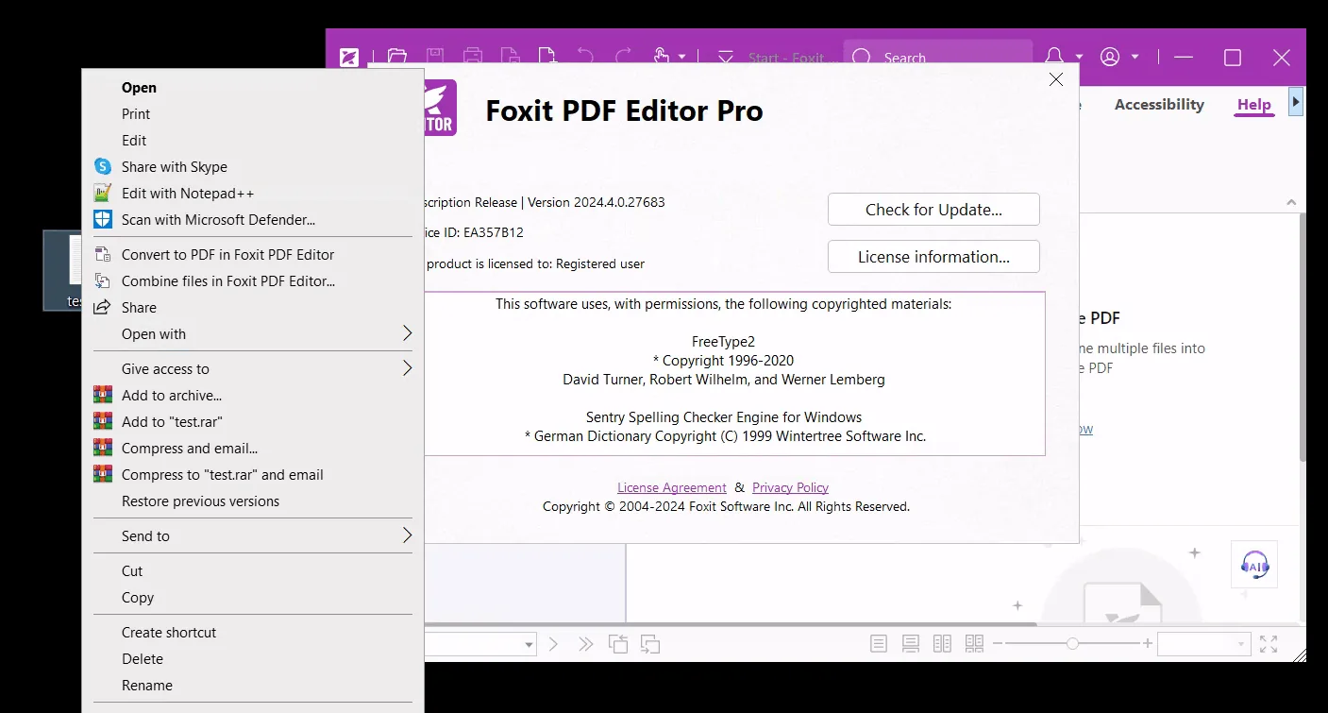Viewport: 1328px width, 713px height.
Task: Switch to the Accessibility ribbon tab
Action: [1159, 105]
